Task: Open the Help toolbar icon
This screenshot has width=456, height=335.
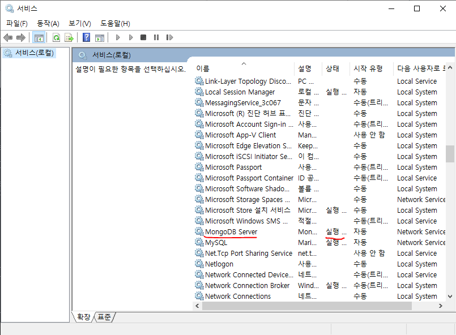Action: click(86, 37)
